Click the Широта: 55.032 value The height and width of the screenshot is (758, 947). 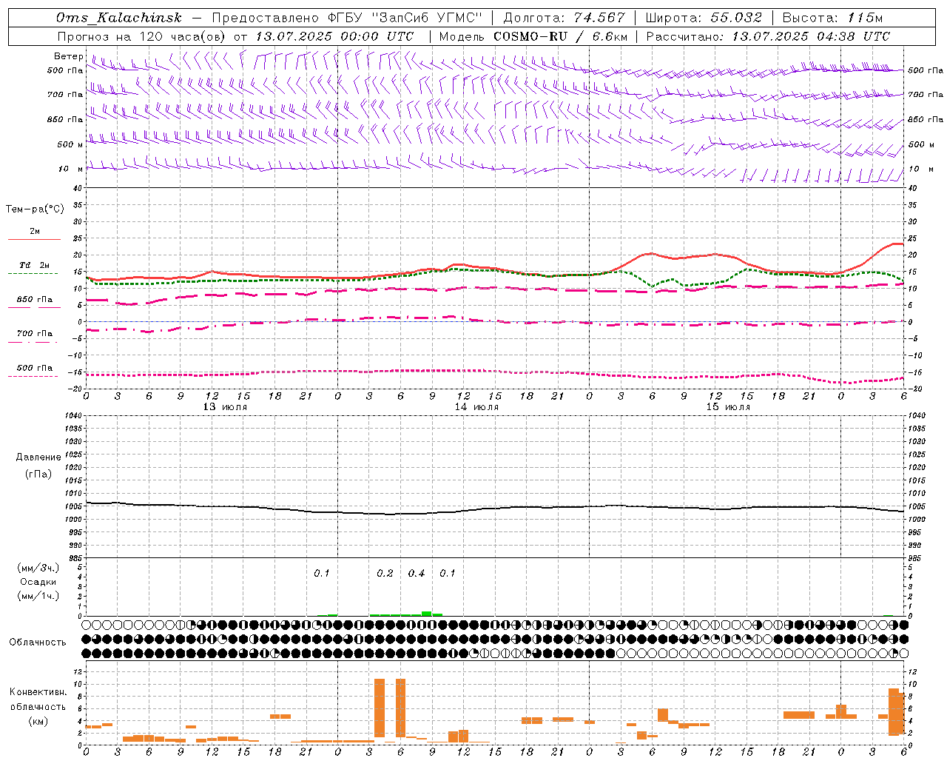704,18
